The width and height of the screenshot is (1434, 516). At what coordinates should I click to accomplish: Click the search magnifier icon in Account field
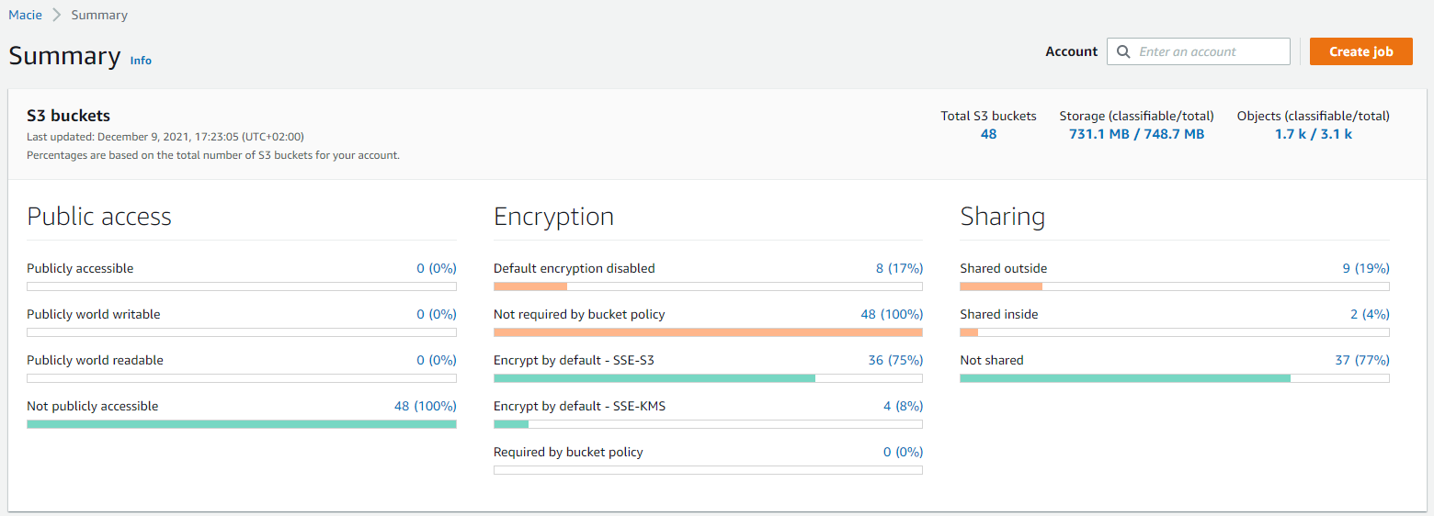tap(1122, 52)
